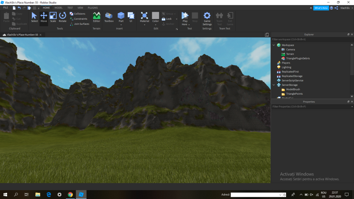Insert a UI element via UI icon
The height and width of the screenshot is (199, 354).
coord(131,16)
